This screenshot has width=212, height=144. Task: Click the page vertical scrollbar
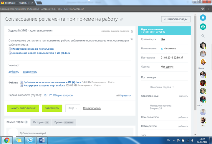(x=195, y=73)
